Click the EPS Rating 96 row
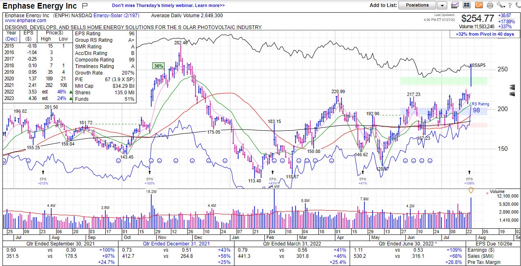The height and width of the screenshot is (266, 521). pos(105,34)
